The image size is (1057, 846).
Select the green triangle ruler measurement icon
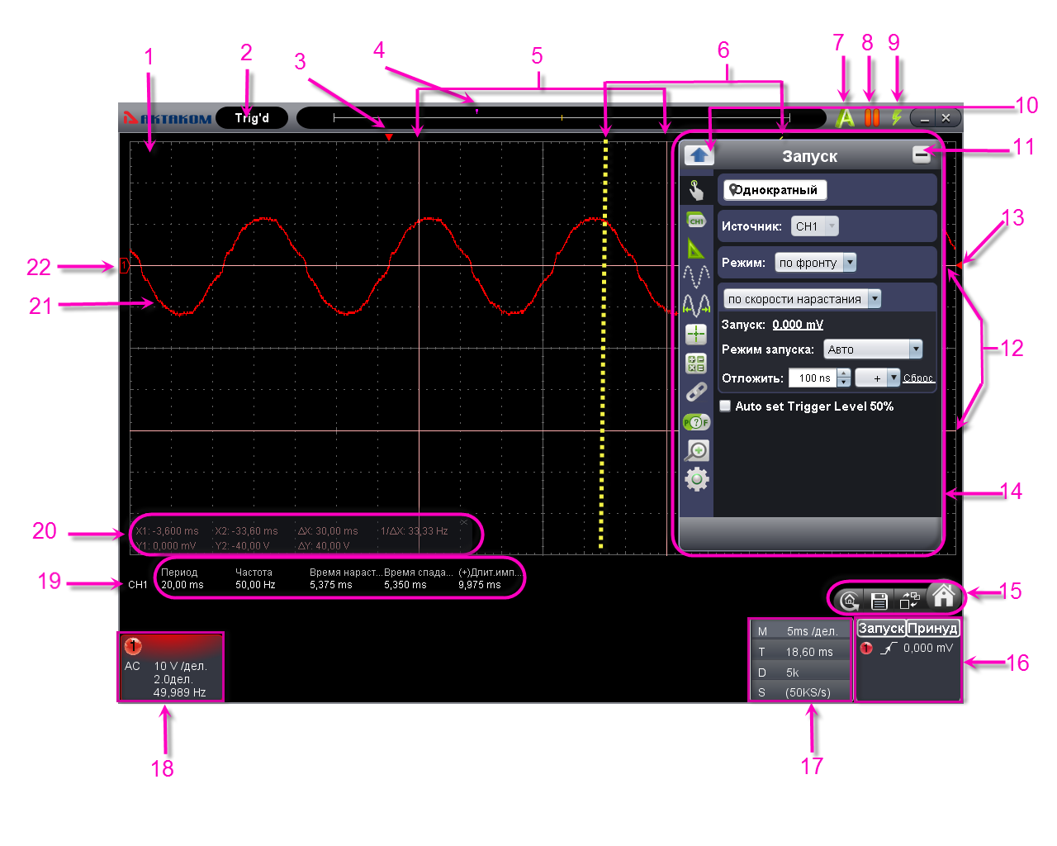(x=696, y=248)
